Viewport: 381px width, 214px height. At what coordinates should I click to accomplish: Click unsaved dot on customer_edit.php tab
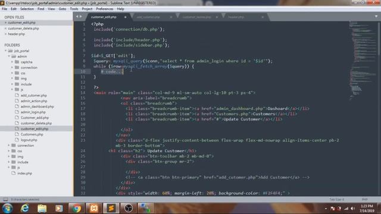click(x=126, y=17)
